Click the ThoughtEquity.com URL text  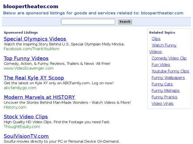click(22, 127)
